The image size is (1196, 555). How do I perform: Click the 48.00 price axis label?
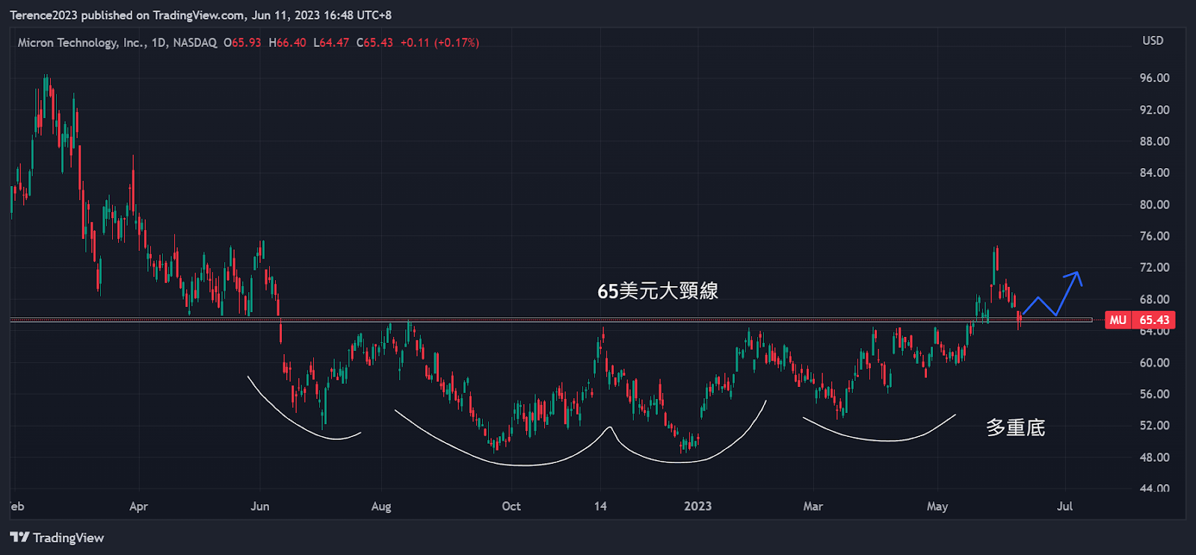coord(1154,457)
